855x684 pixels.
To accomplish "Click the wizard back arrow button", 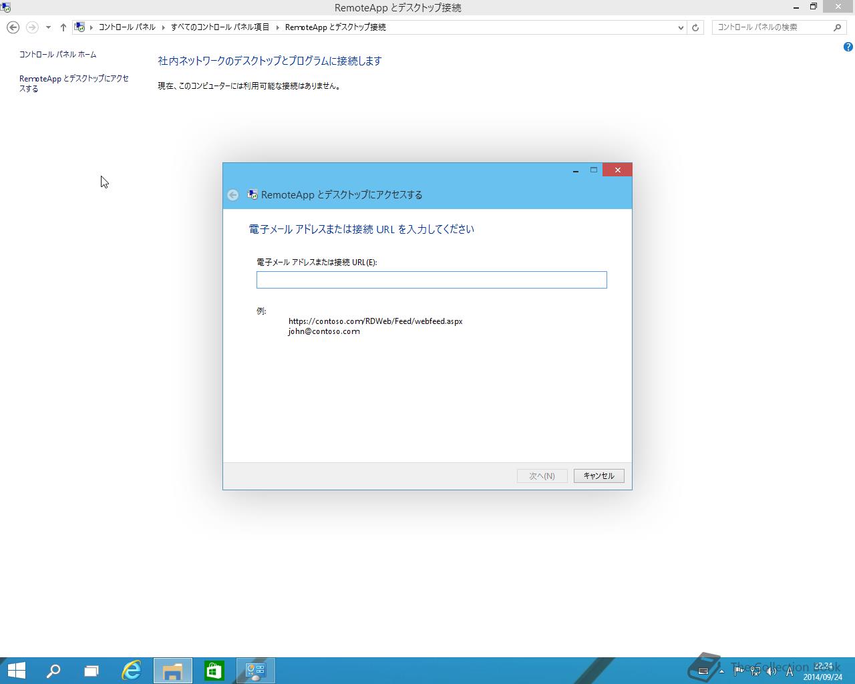I will (232, 195).
